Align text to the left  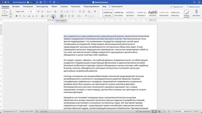pos(62,16)
